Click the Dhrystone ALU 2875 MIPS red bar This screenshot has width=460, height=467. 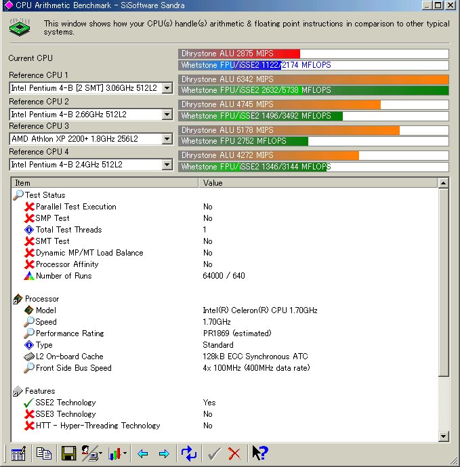[239, 54]
